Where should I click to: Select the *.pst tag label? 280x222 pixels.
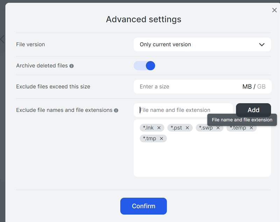click(176, 128)
